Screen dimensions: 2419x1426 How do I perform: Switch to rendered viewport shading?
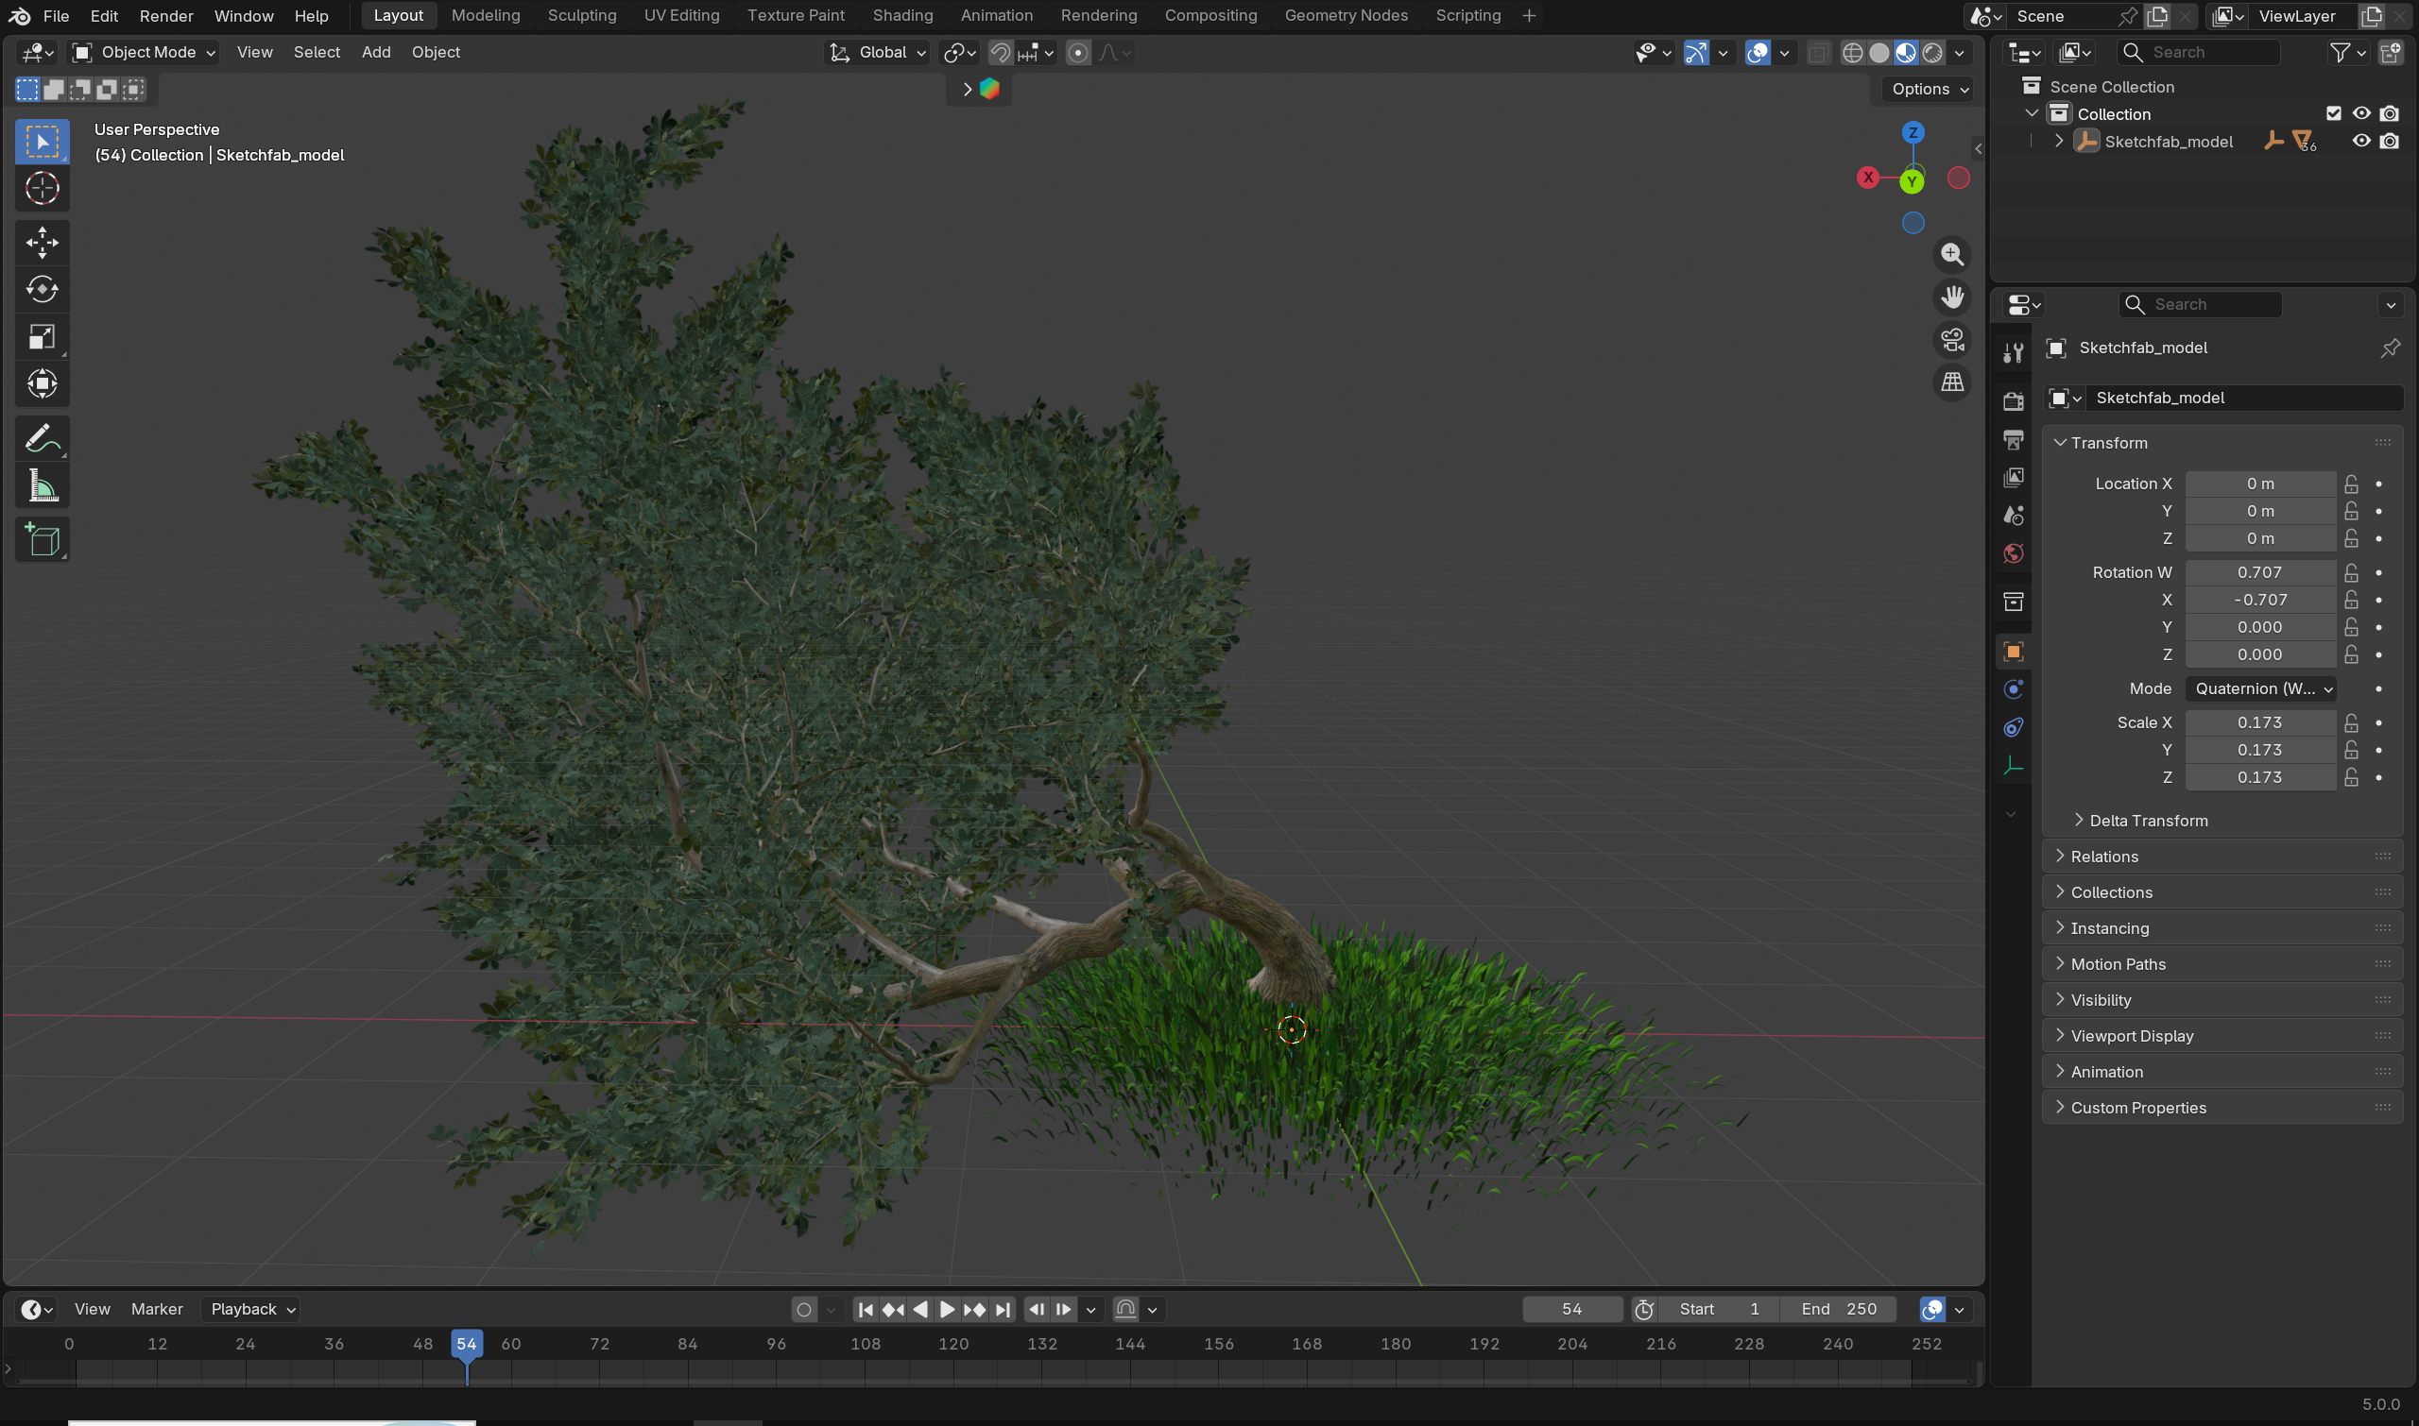coord(1932,53)
